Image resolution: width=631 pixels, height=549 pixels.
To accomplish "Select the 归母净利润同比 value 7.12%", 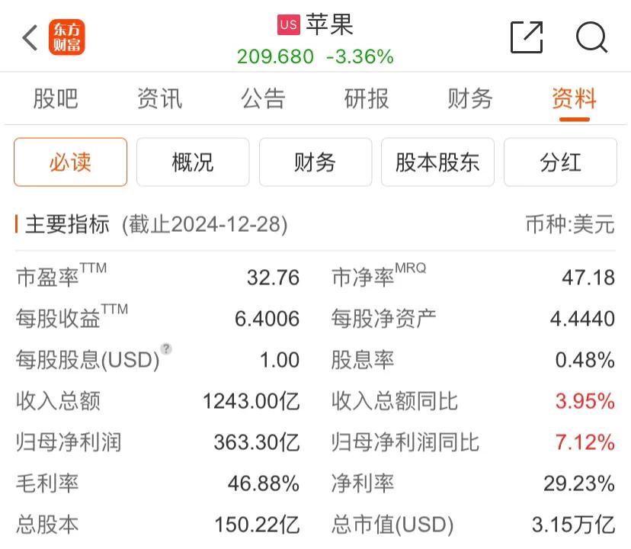I will coord(585,442).
